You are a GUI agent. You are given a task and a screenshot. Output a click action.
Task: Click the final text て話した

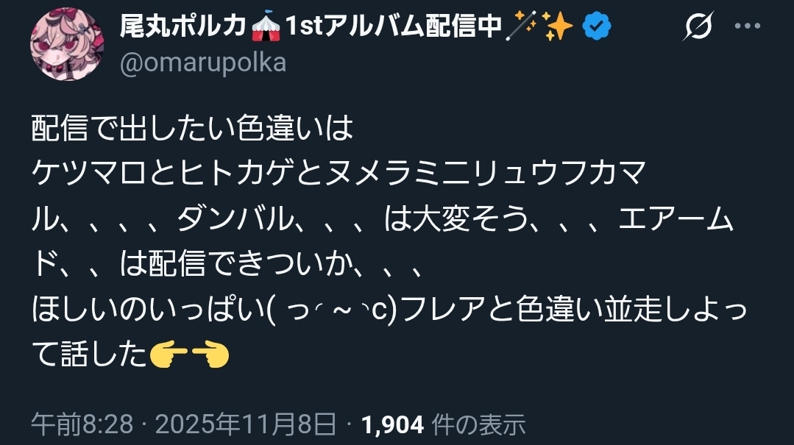pyautogui.click(x=89, y=355)
